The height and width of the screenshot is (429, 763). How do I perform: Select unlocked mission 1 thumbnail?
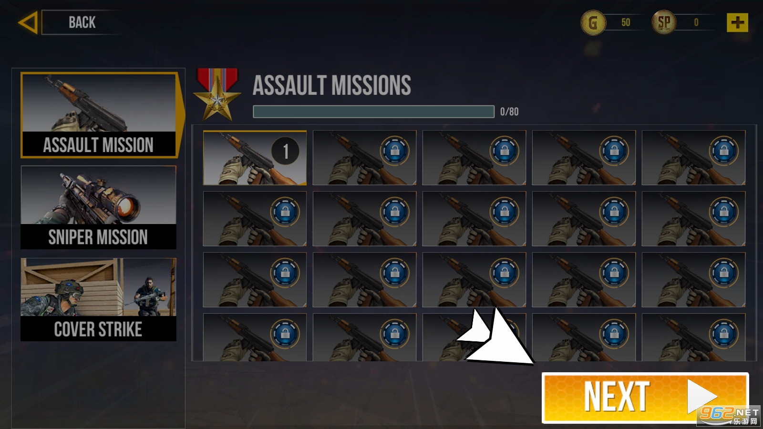255,158
